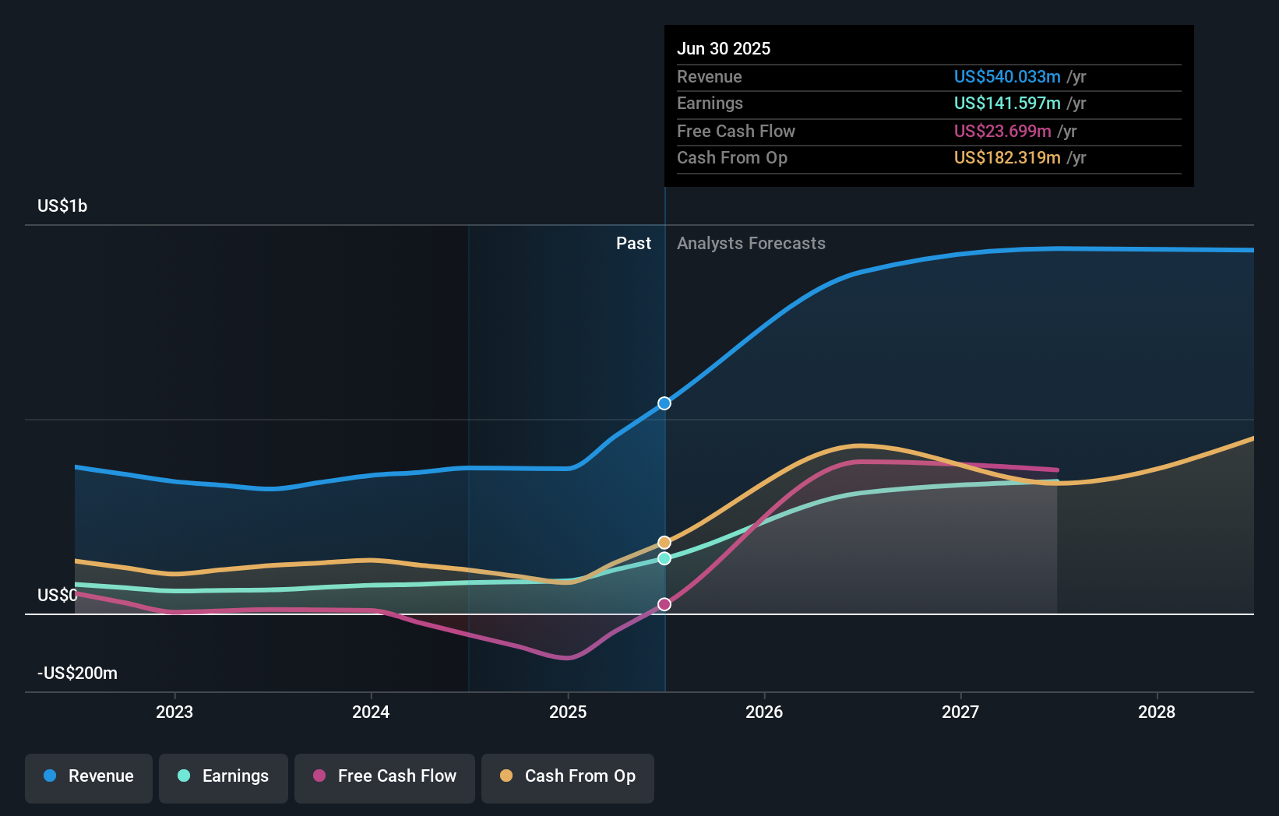Click the Cash From Op marker on the chart
1279x816 pixels.
coord(664,542)
